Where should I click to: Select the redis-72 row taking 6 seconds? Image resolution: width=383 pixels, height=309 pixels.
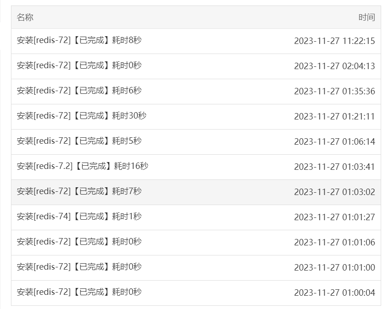click(196, 92)
